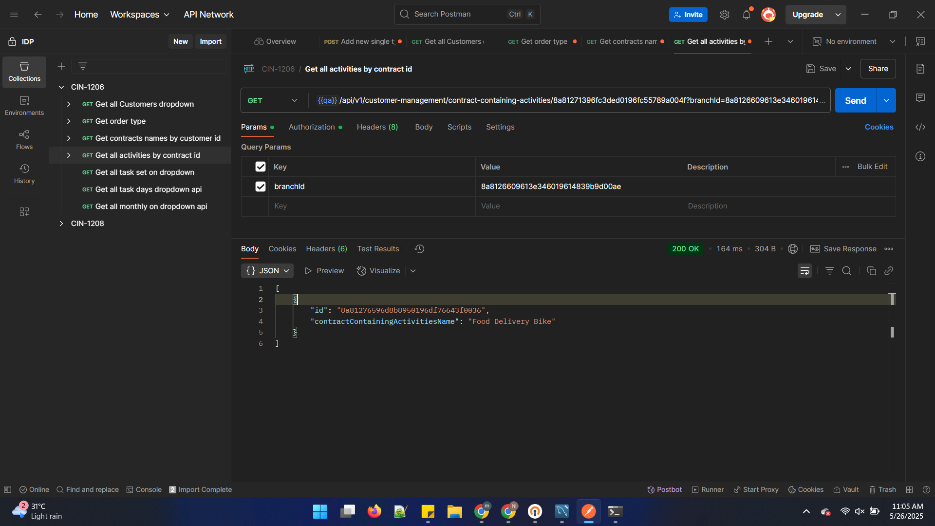935x526 pixels.
Task: Uncheck the branchId param checkbox
Action: (x=261, y=187)
